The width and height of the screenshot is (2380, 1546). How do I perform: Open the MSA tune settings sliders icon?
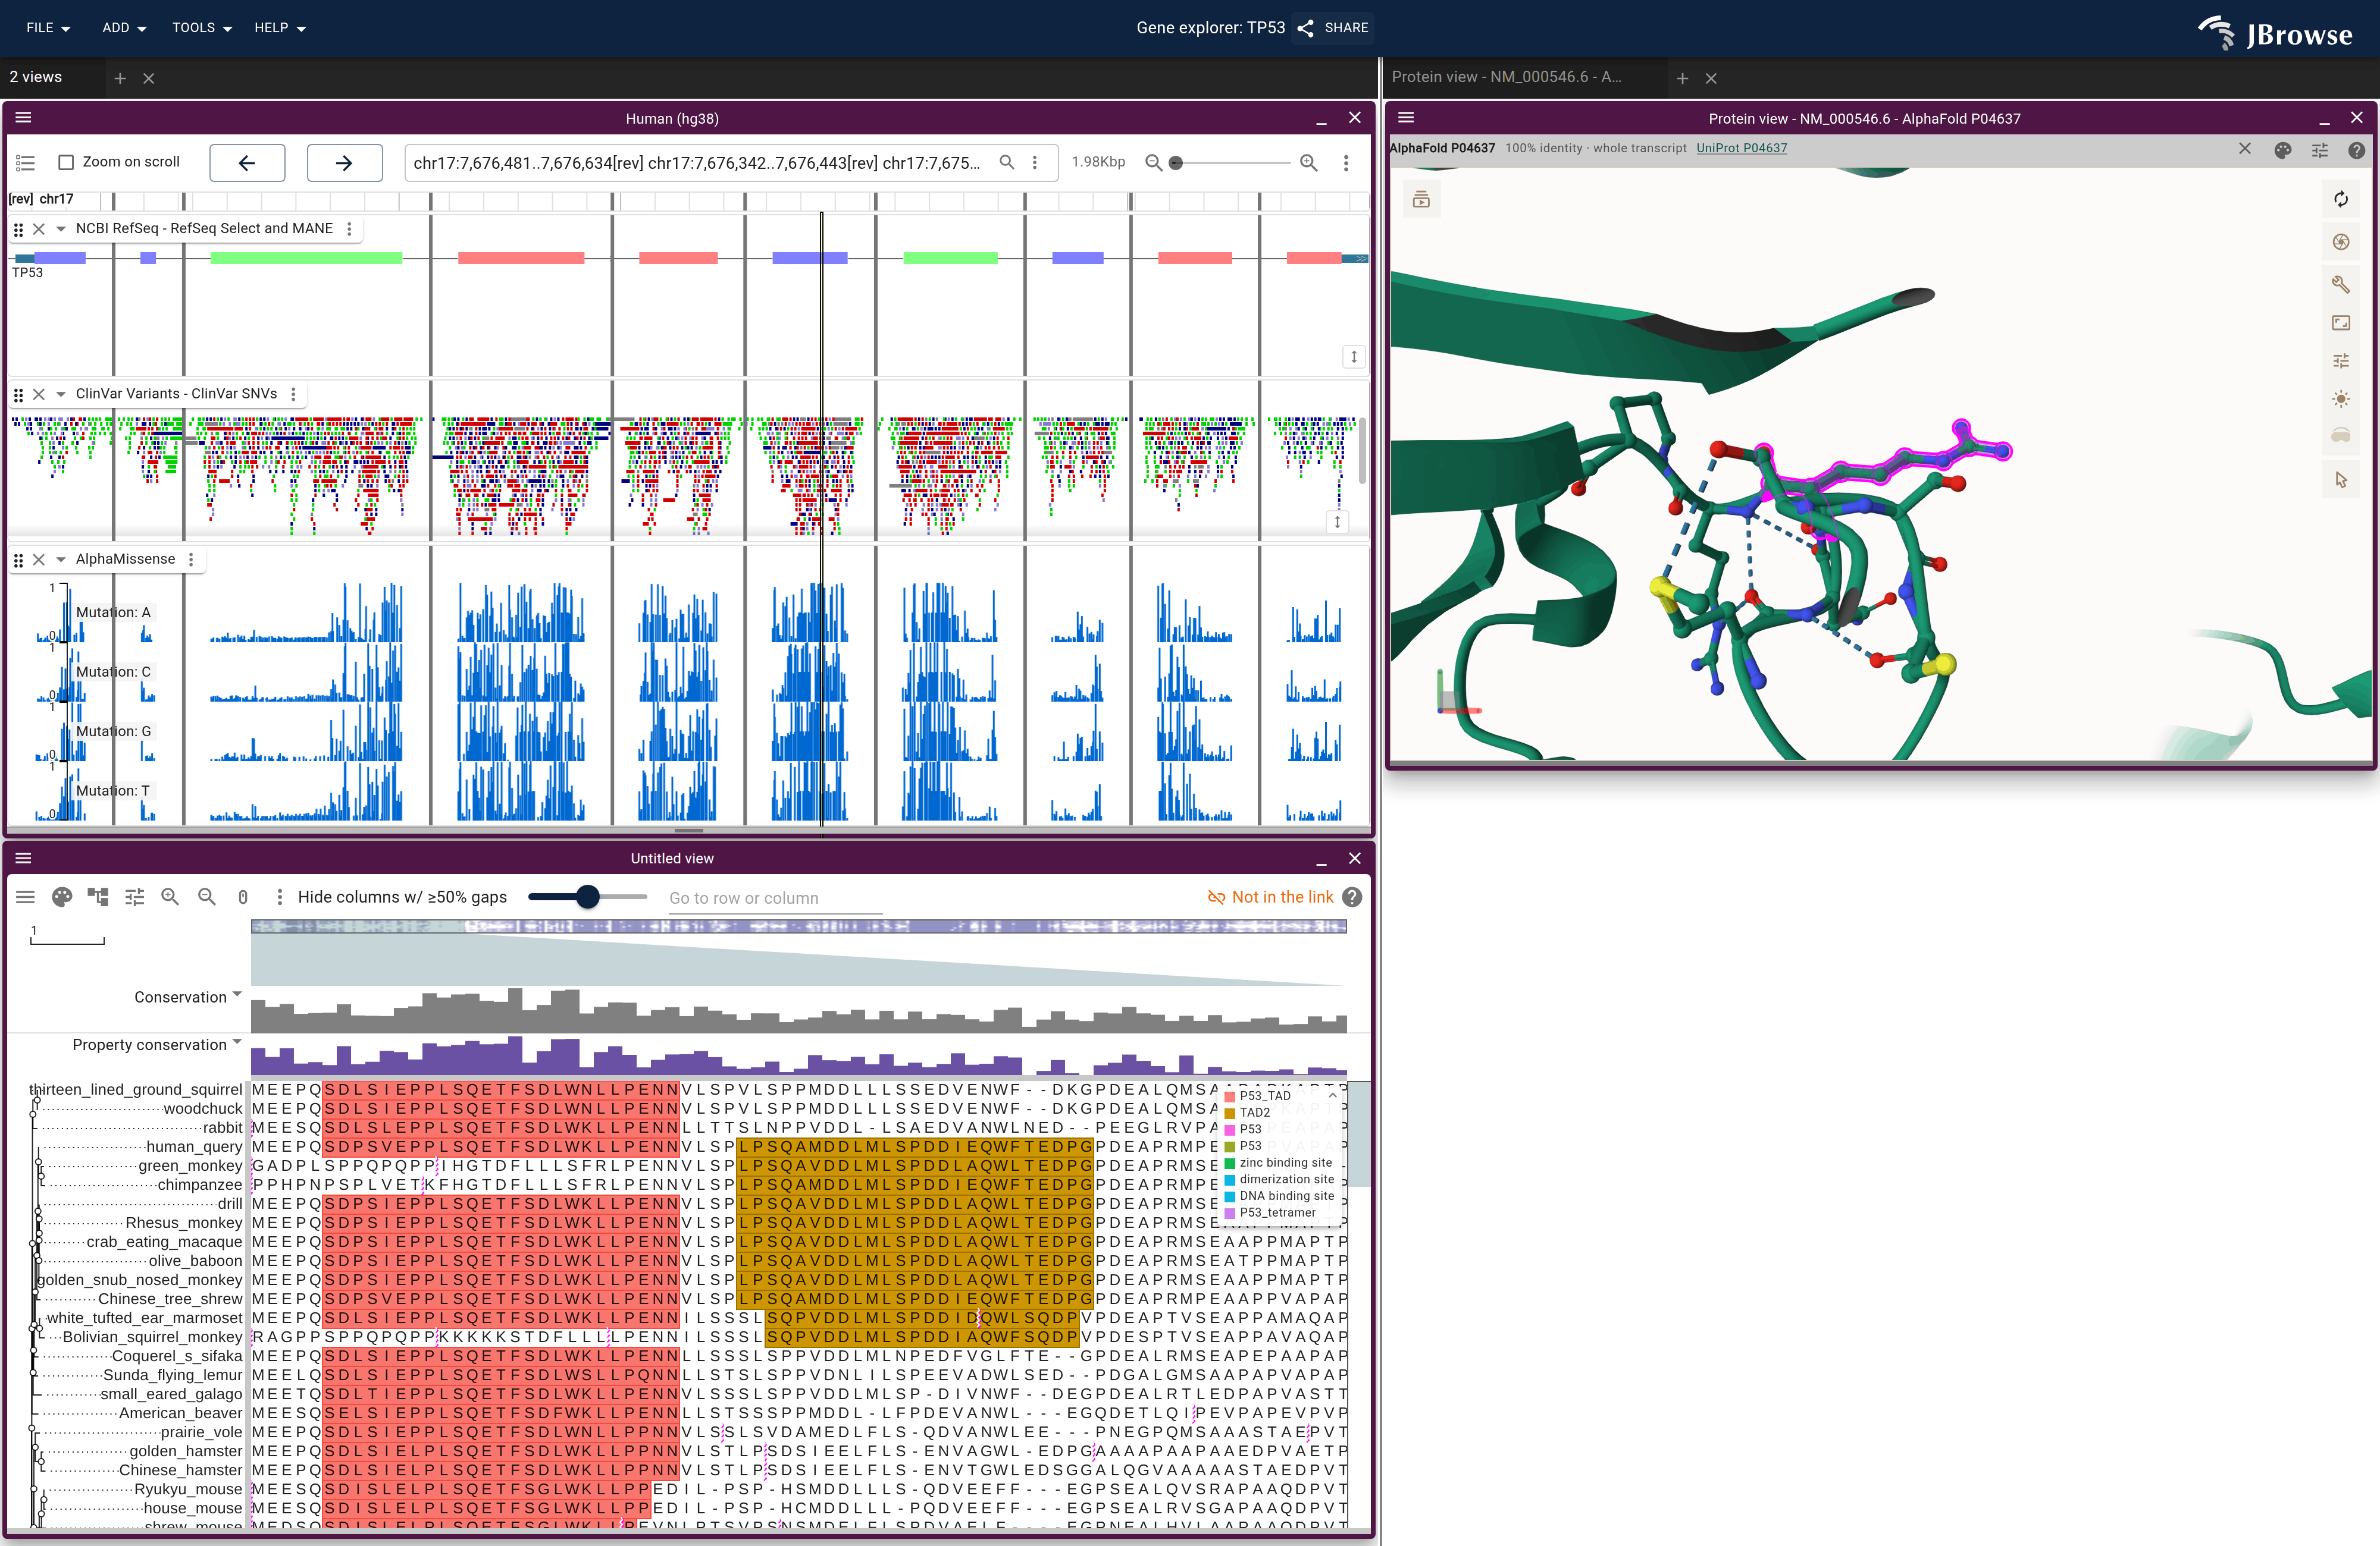(x=134, y=897)
